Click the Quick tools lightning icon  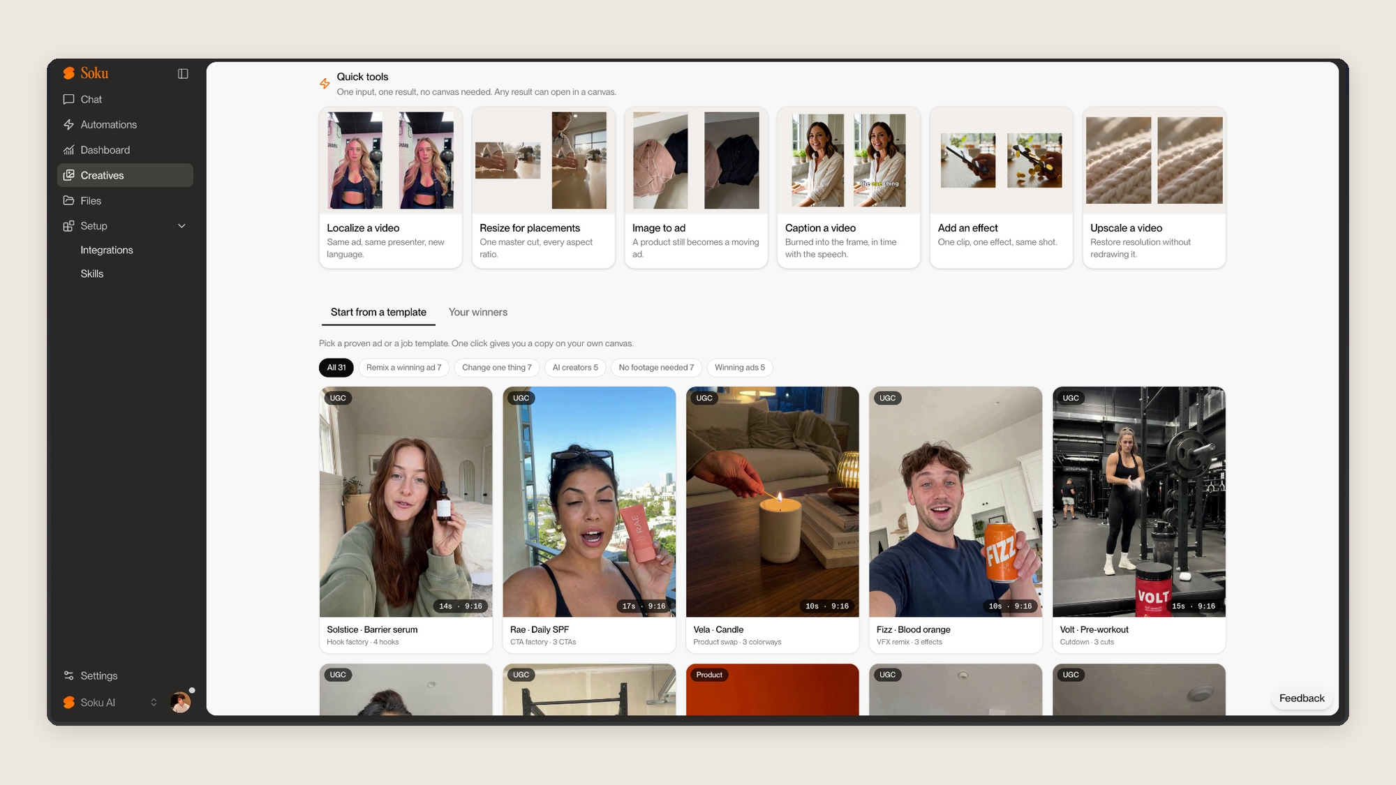(325, 84)
